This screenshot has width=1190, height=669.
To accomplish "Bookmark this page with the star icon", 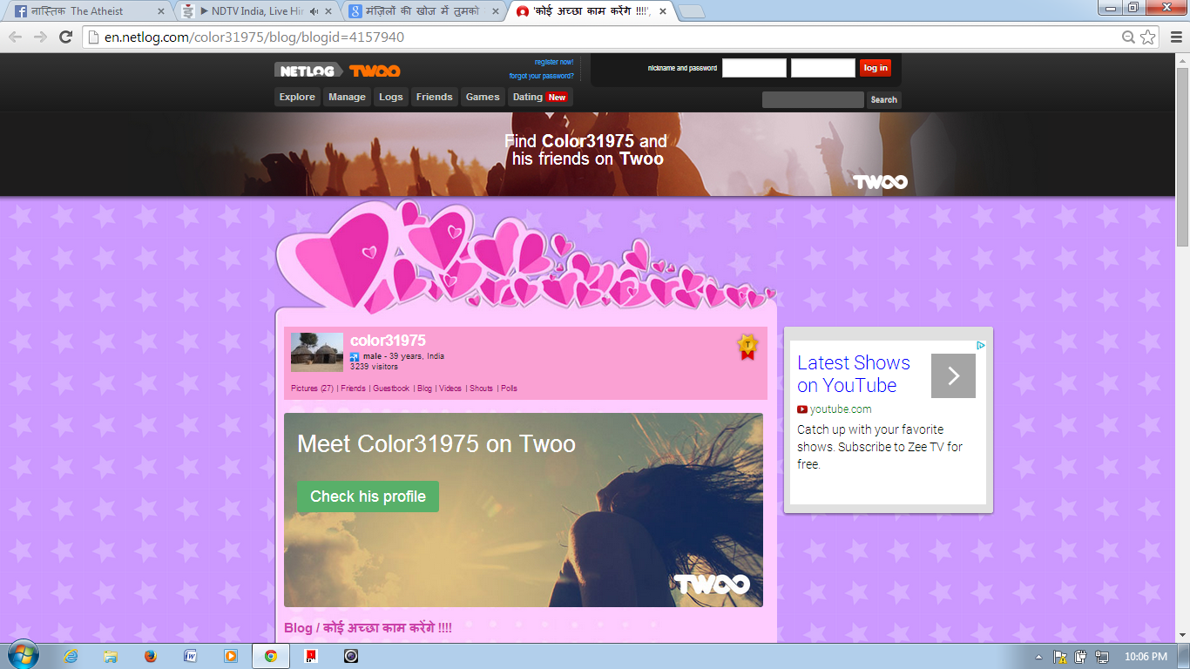I will (1148, 37).
